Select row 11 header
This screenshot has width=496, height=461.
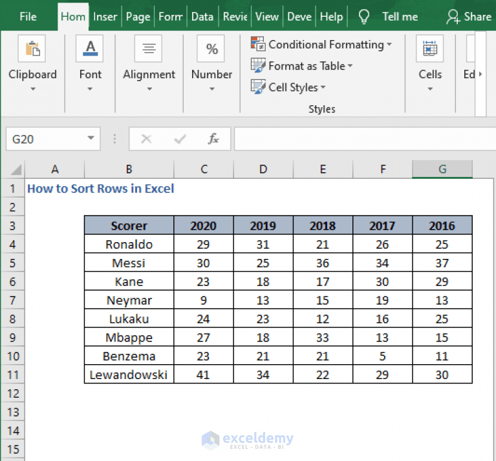coord(12,374)
